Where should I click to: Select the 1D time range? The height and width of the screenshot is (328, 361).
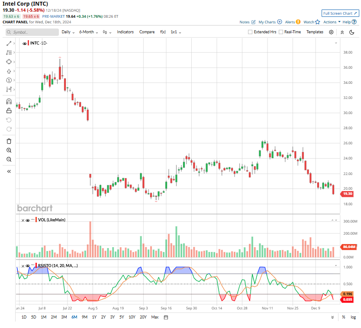24,317
